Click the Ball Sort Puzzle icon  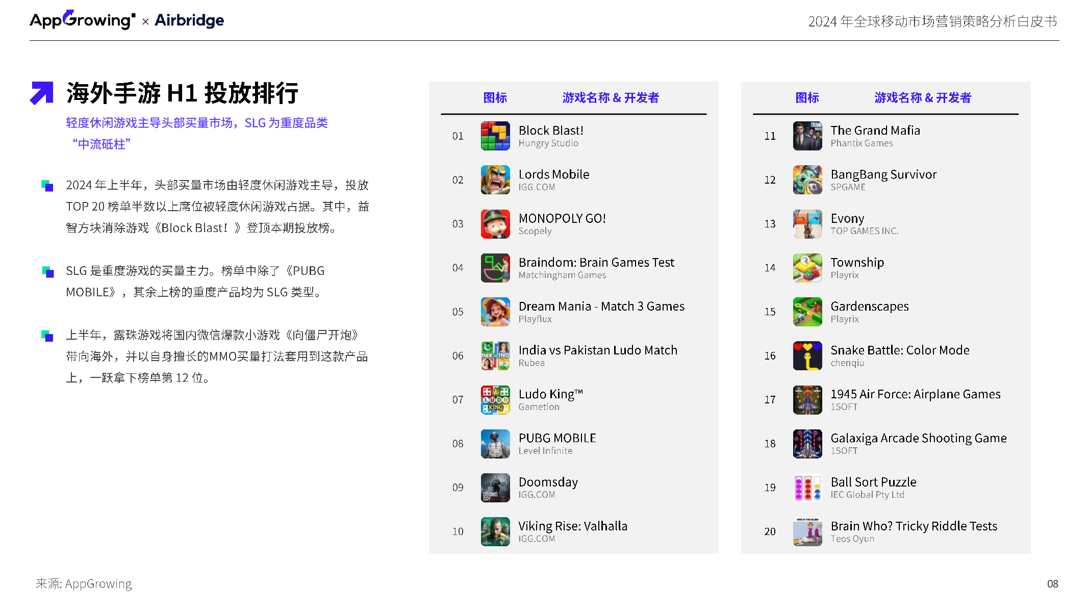(x=807, y=488)
